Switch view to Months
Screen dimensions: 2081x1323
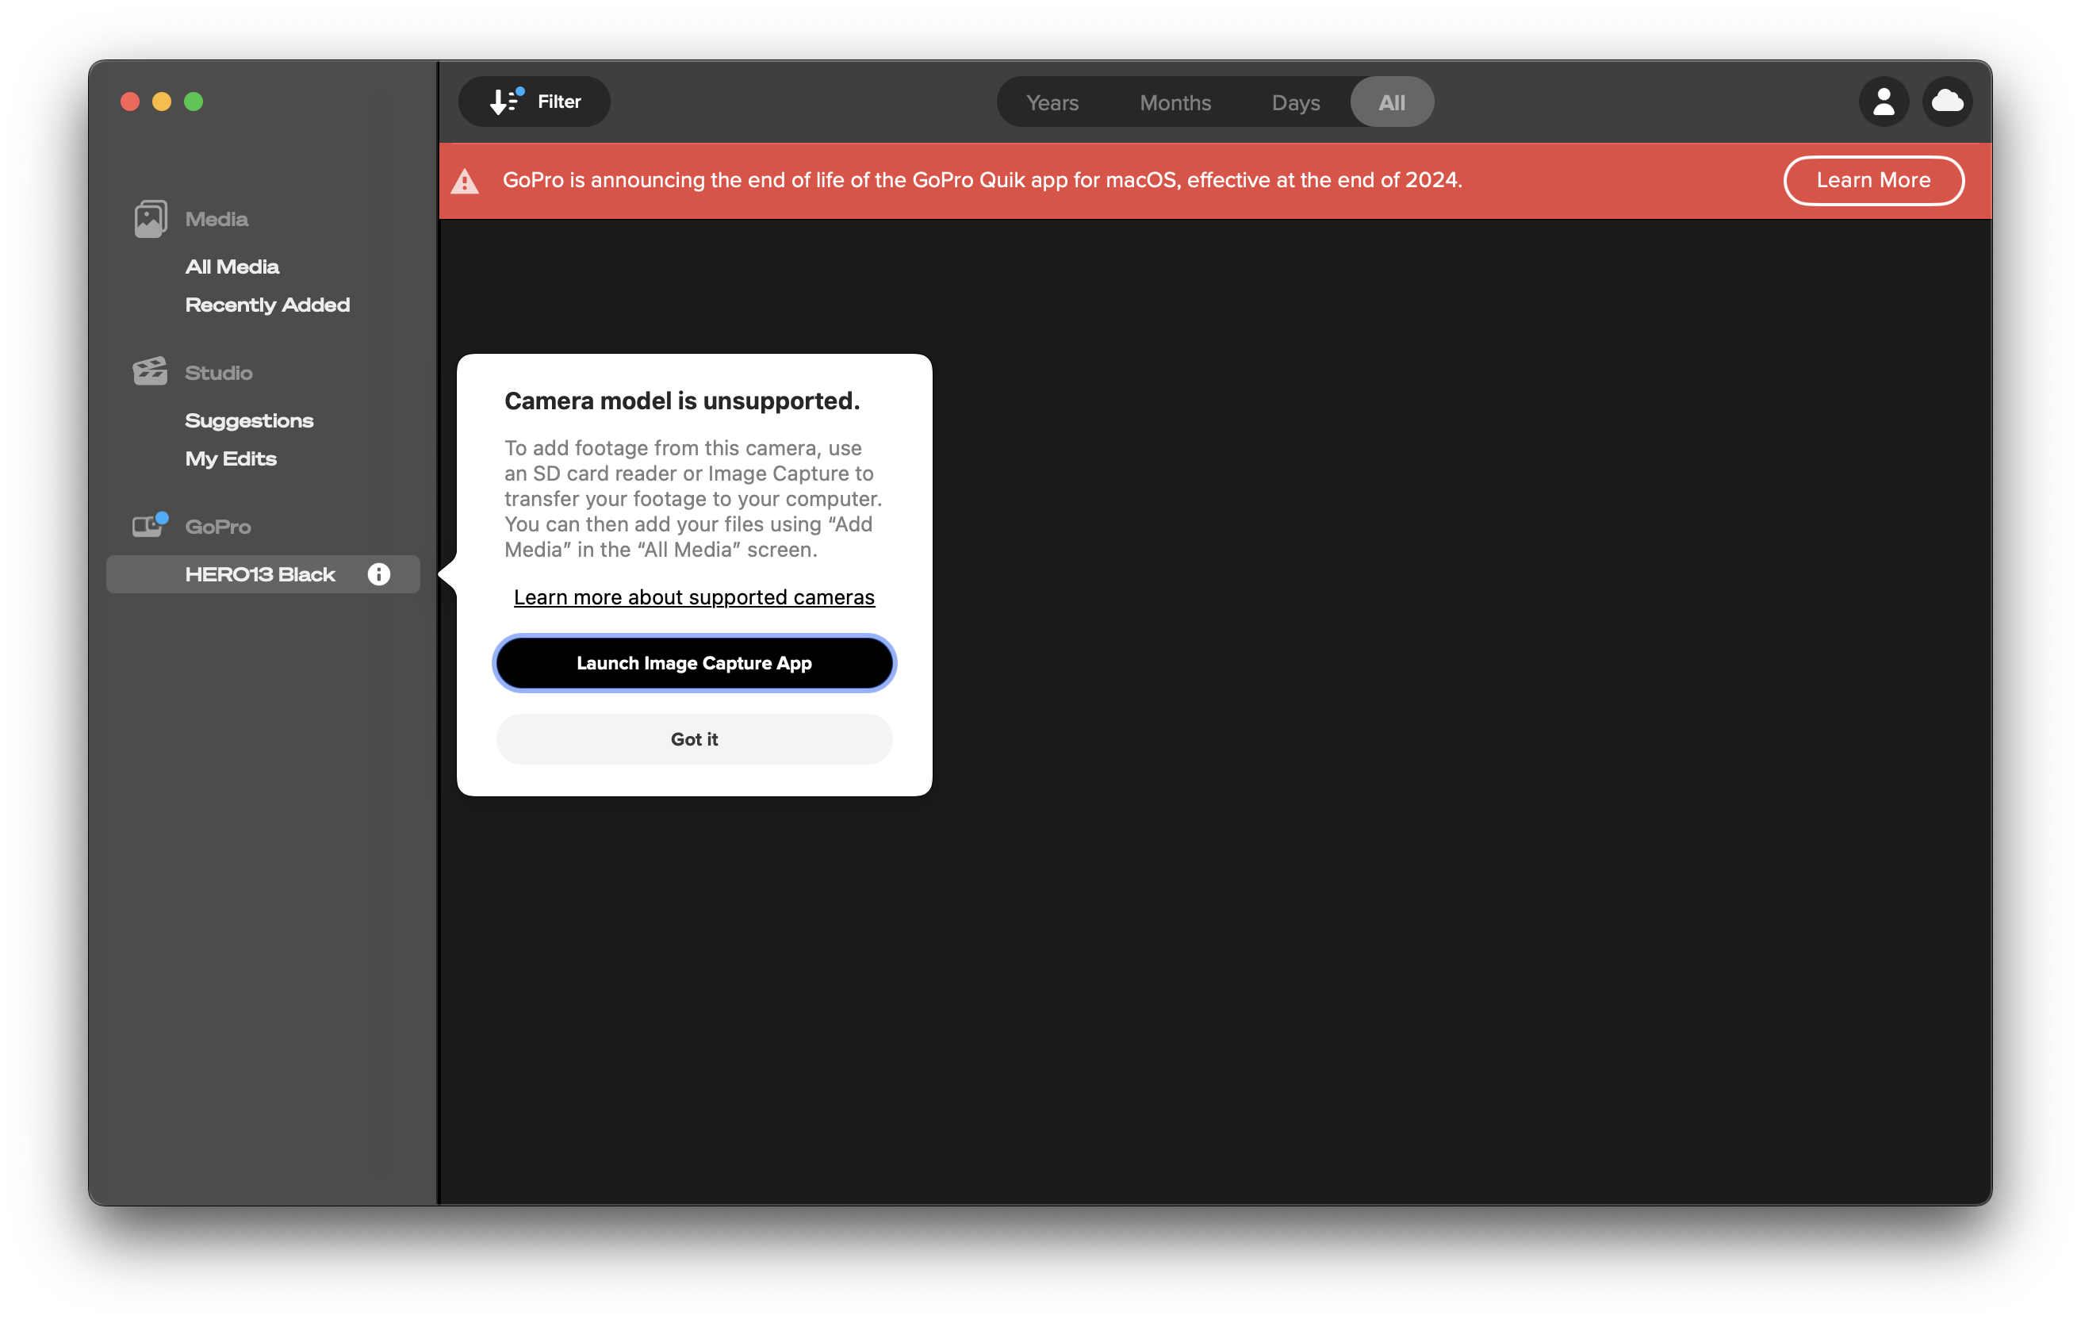click(1175, 103)
